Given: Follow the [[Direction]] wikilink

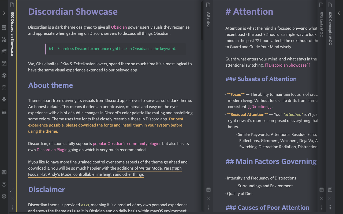Looking at the screenshot, I should (260, 107).
